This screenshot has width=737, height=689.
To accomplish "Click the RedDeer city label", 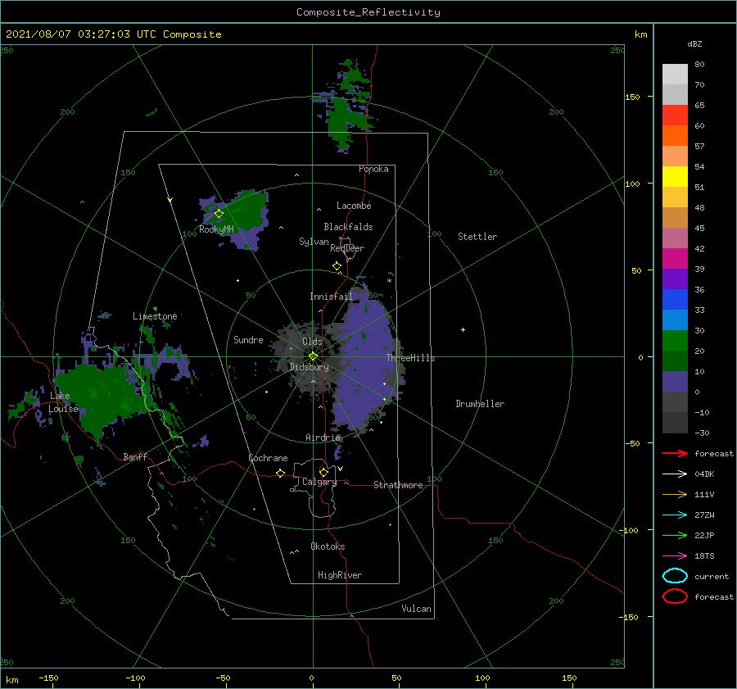I will (347, 248).
